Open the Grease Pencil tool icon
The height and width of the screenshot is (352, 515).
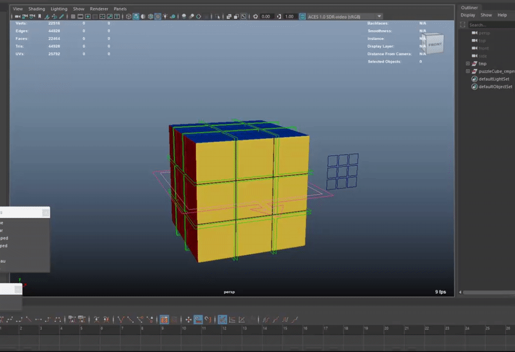(61, 16)
